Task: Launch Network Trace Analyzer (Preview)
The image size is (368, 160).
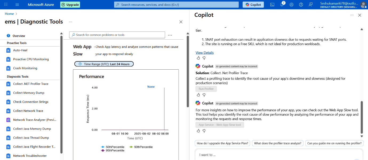Action: pyautogui.click(x=34, y=120)
